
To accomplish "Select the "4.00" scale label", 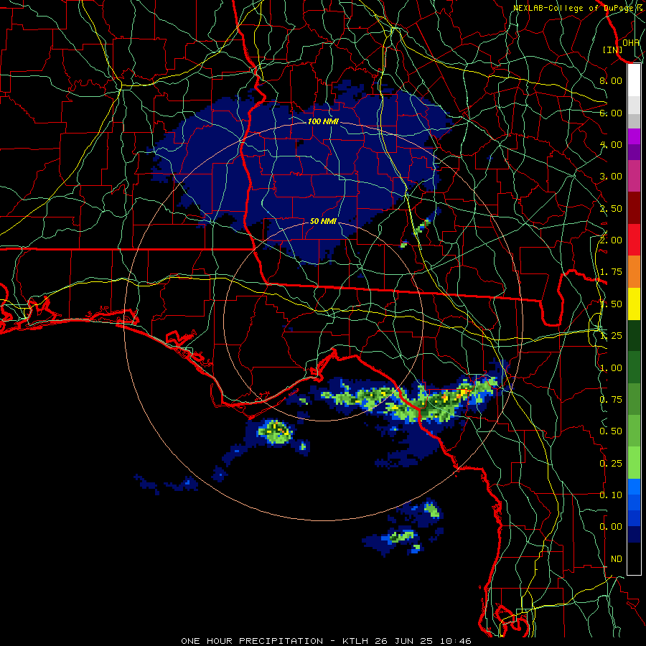I will (x=611, y=144).
